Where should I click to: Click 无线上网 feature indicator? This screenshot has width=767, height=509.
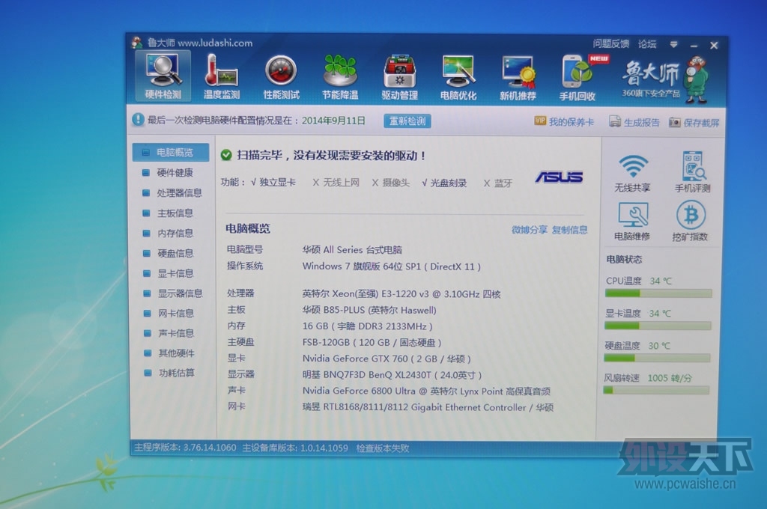pos(336,183)
